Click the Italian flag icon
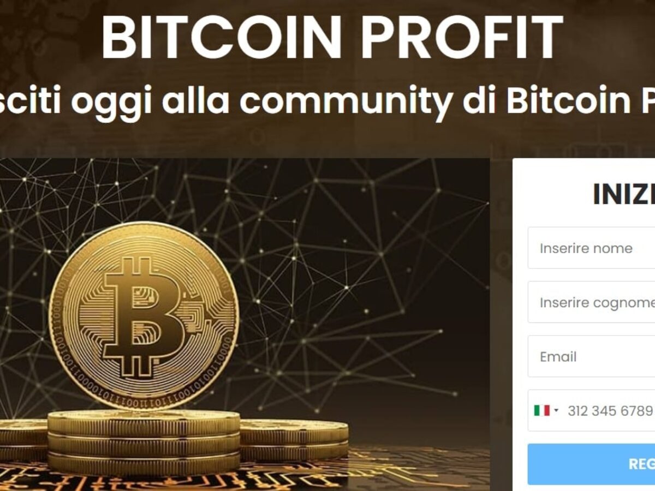This screenshot has height=491, width=655. tap(541, 410)
